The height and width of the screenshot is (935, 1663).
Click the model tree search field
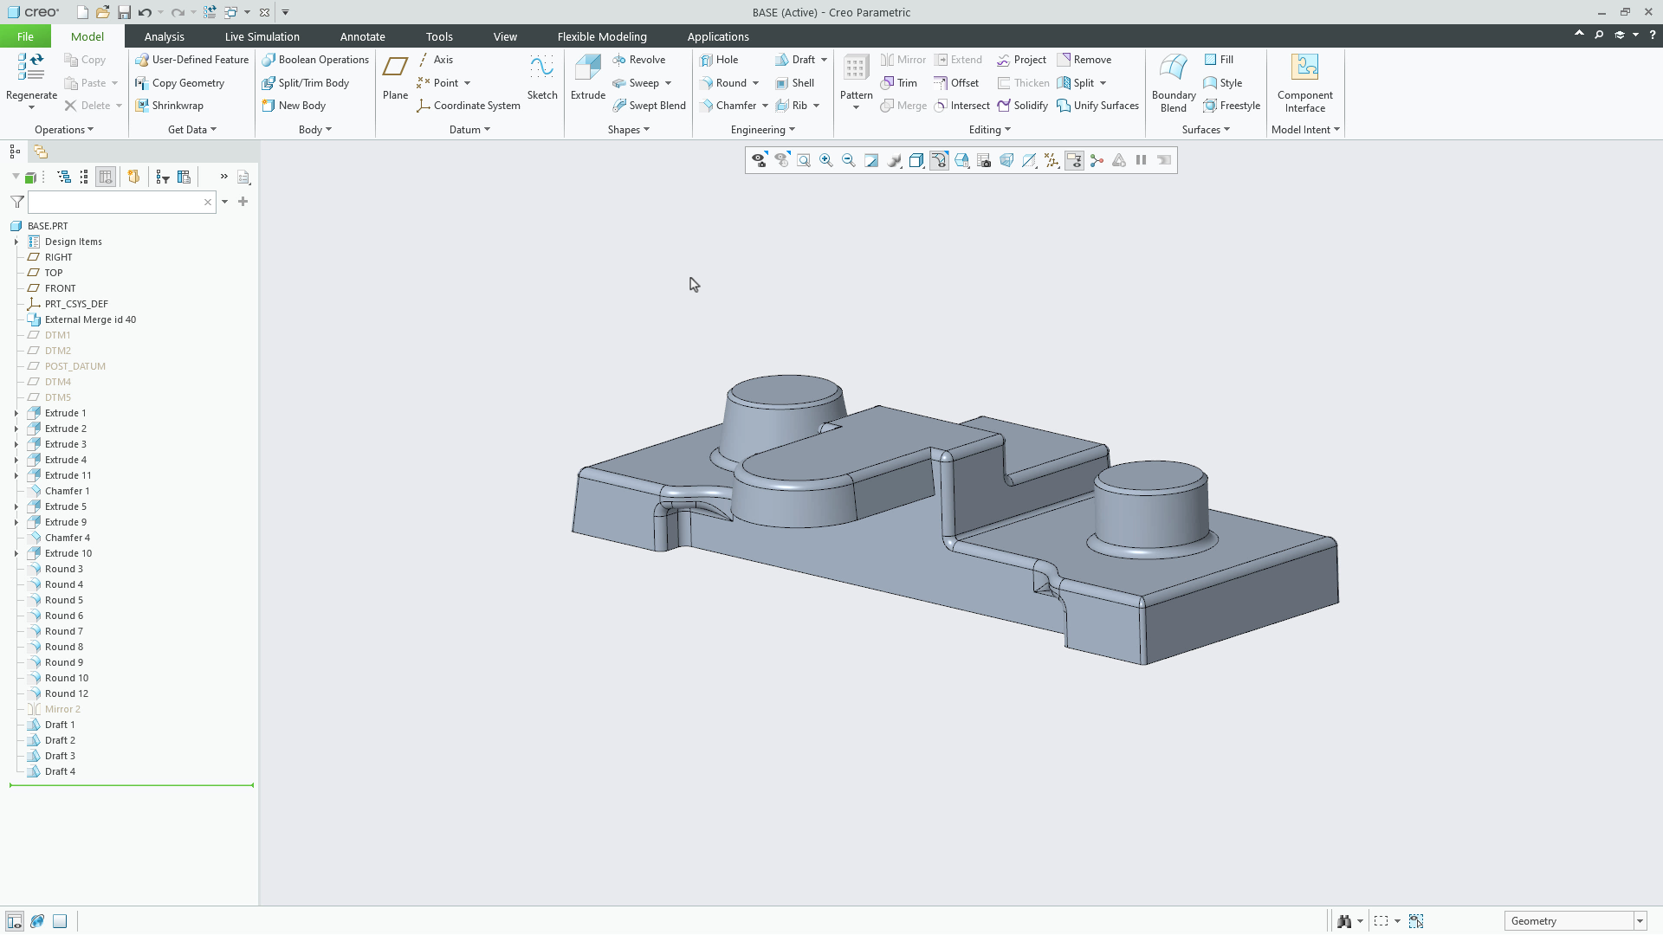[121, 202]
